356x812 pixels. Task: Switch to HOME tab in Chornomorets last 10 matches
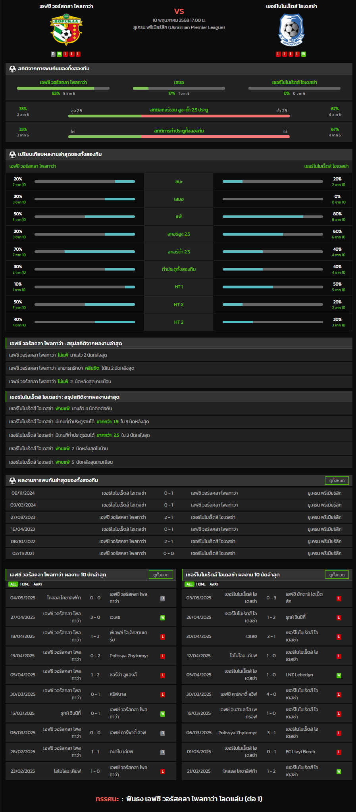pyautogui.click(x=201, y=584)
